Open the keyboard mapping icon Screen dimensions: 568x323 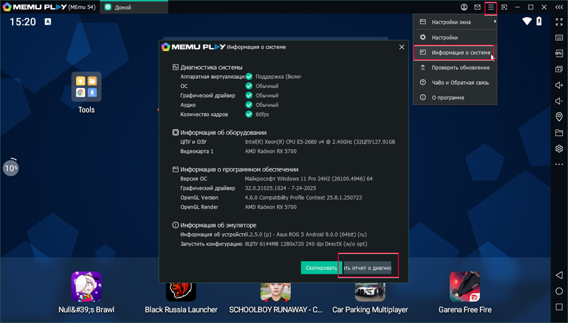pyautogui.click(x=559, y=37)
